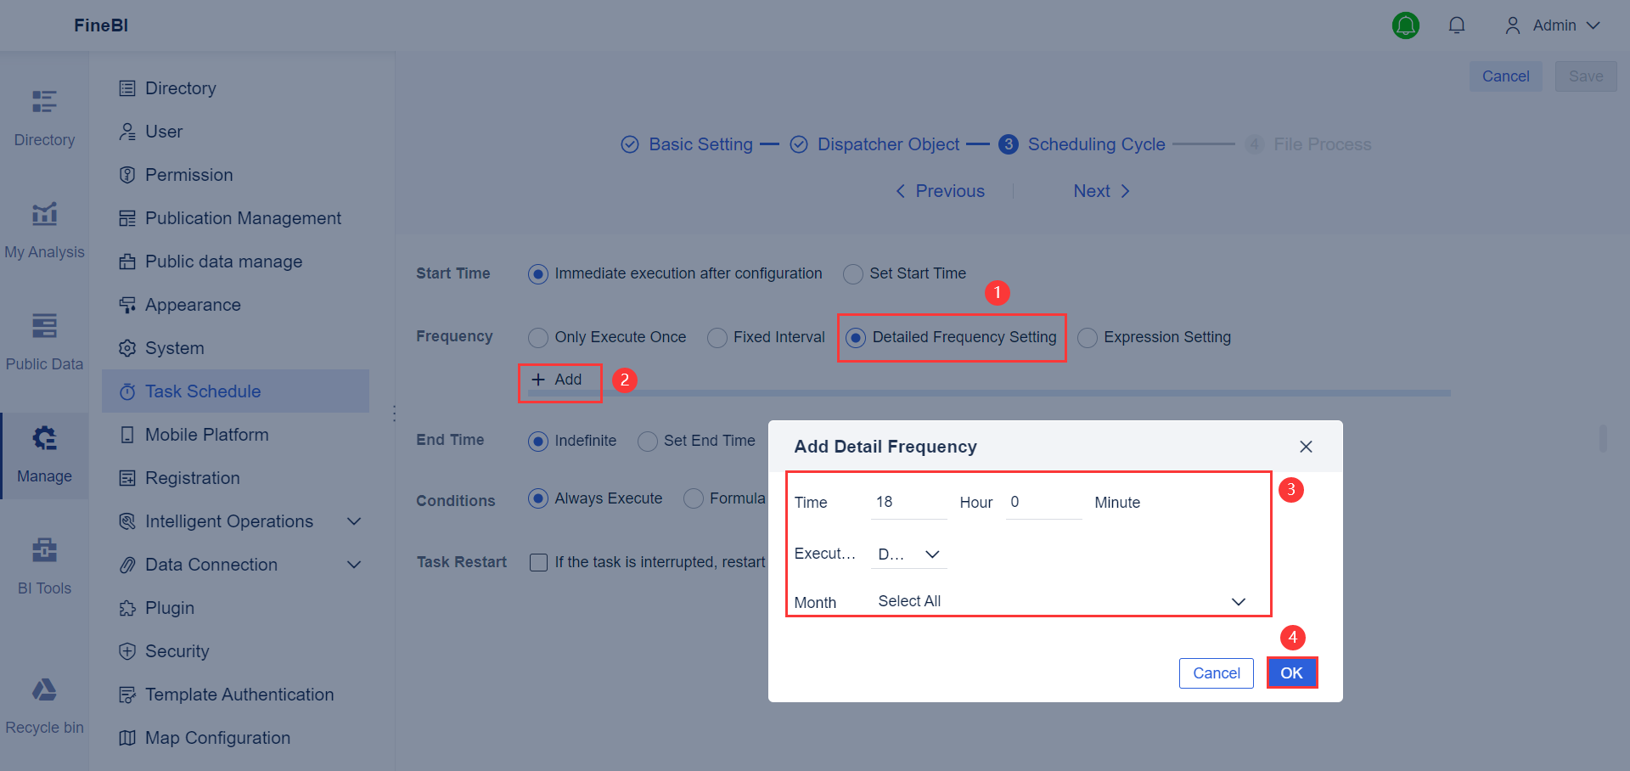Click the notification bell icon

pyautogui.click(x=1457, y=25)
